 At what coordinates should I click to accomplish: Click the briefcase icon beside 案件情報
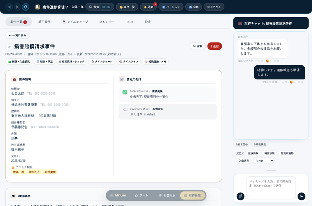pyautogui.click(x=14, y=79)
